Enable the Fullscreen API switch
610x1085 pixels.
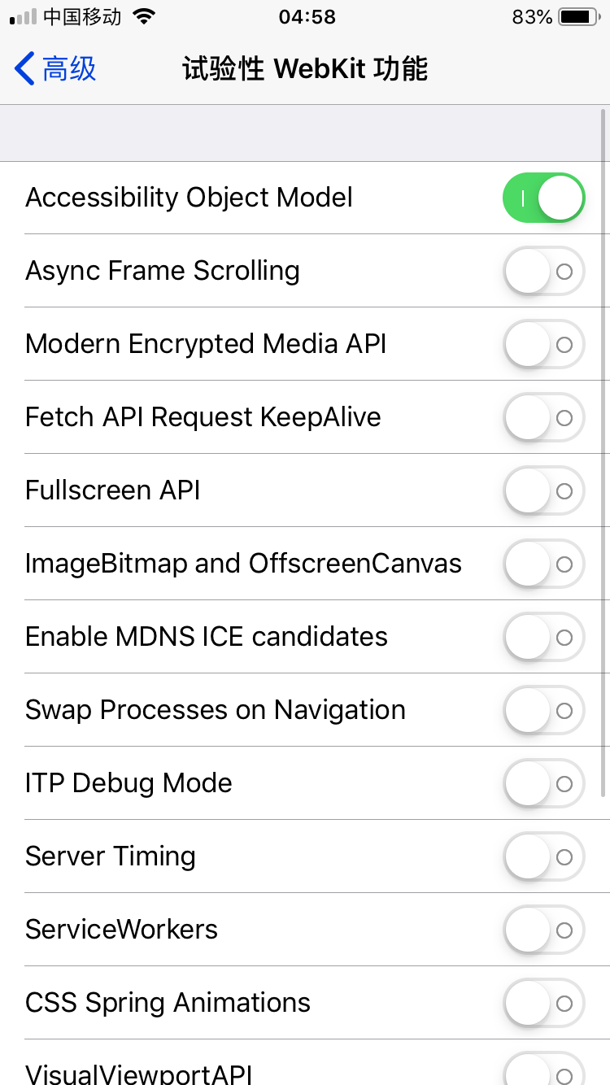[x=543, y=490]
